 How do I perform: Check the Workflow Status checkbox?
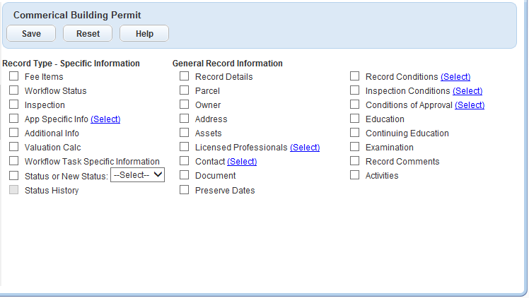coord(14,90)
